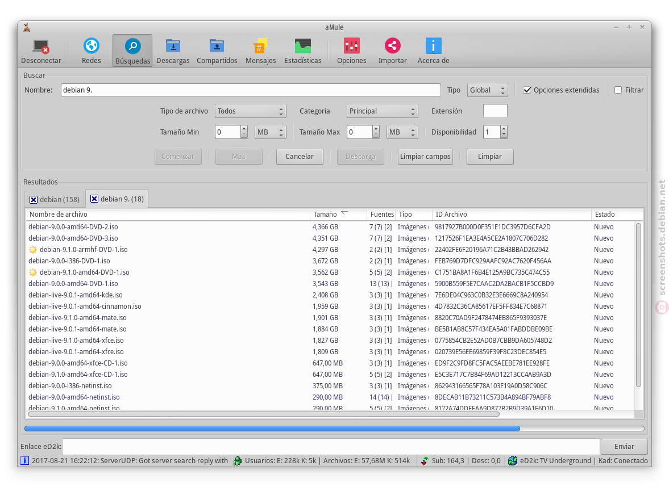Viewport: 669px width, 487px height.
Task: Click the Limpiar campos button
Action: pos(425,156)
